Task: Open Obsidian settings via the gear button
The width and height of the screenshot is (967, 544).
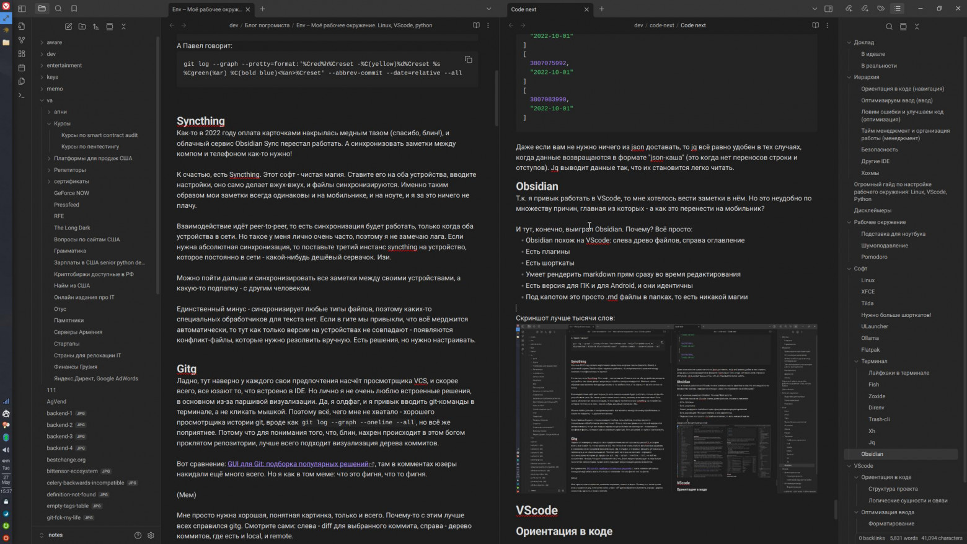Action: (151, 535)
